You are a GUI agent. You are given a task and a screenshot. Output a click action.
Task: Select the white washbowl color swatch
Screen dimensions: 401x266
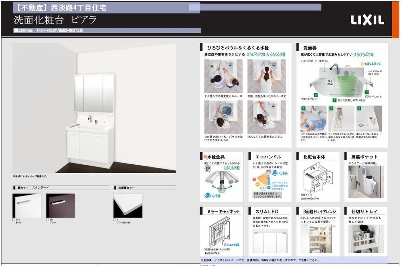pyautogui.click(x=128, y=206)
